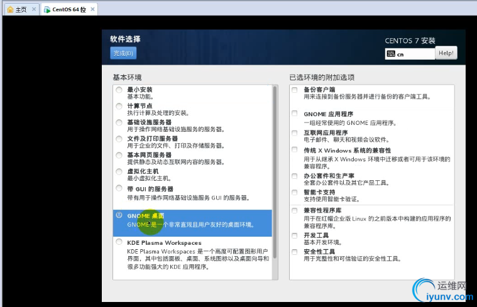Click the keyboard layout icon next to cn
The width and height of the screenshot is (477, 307).
pyautogui.click(x=391, y=54)
